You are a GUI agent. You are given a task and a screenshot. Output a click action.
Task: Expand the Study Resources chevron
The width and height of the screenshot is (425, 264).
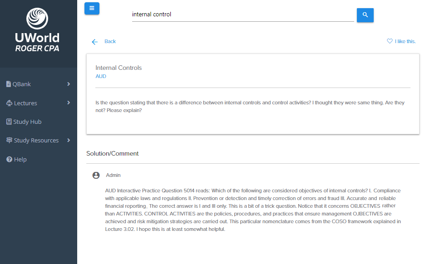(69, 140)
